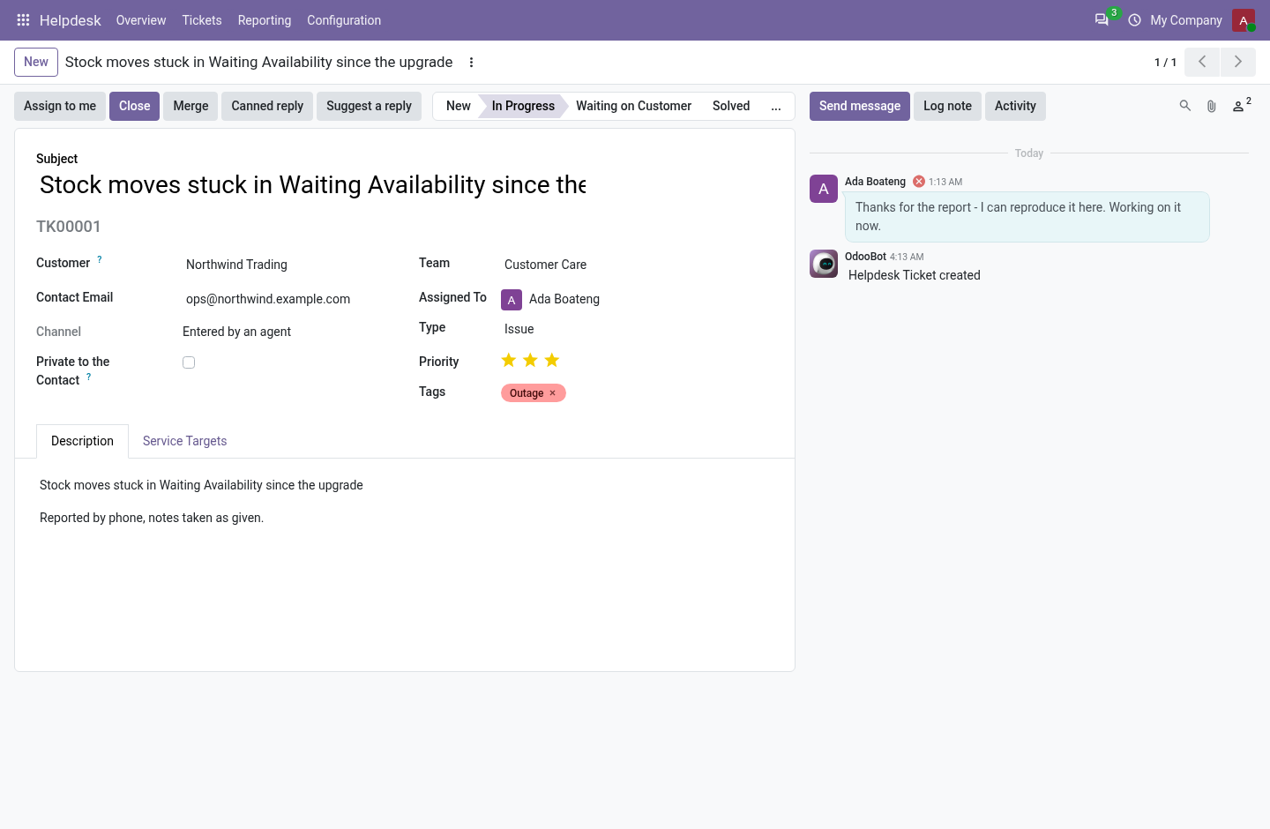Go to the next record arrow
The image size is (1270, 829).
1238,62
